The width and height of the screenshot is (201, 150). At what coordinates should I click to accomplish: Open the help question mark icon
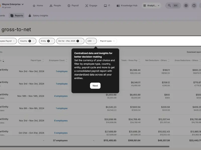coord(194,5)
